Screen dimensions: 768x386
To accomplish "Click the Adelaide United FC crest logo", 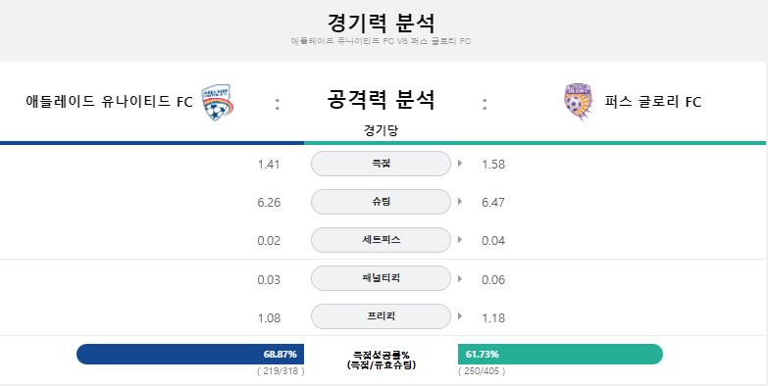I will tap(218, 103).
